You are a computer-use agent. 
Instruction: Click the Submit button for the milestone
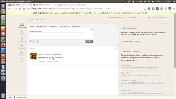89,42
